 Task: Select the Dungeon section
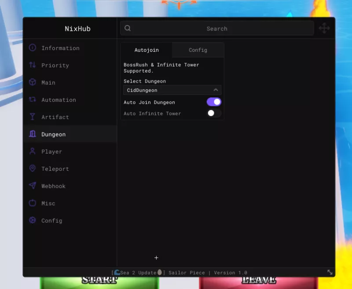(x=70, y=134)
